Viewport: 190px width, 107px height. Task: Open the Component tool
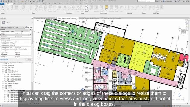[x=23, y=8]
